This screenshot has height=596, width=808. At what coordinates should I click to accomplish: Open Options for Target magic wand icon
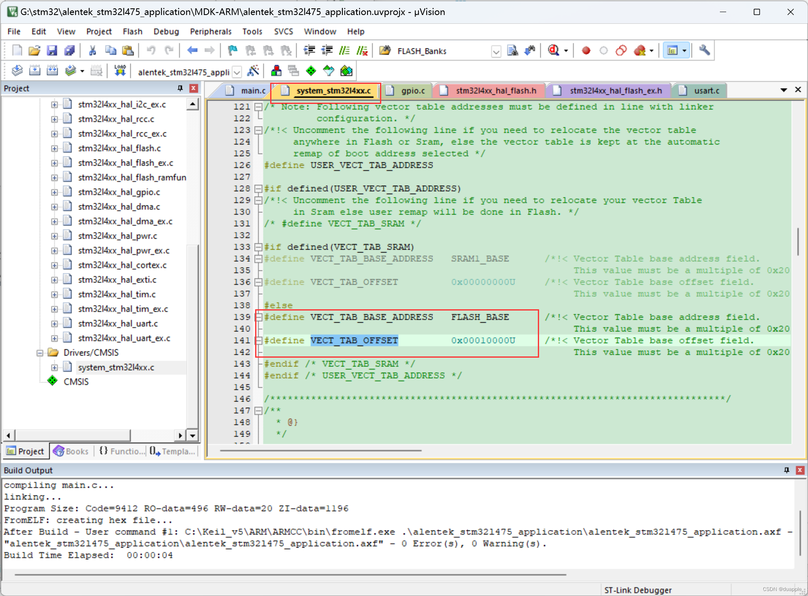[253, 71]
